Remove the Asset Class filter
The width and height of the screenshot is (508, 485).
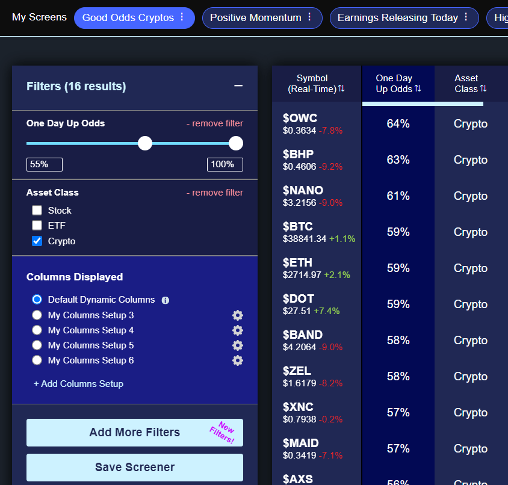click(x=214, y=193)
